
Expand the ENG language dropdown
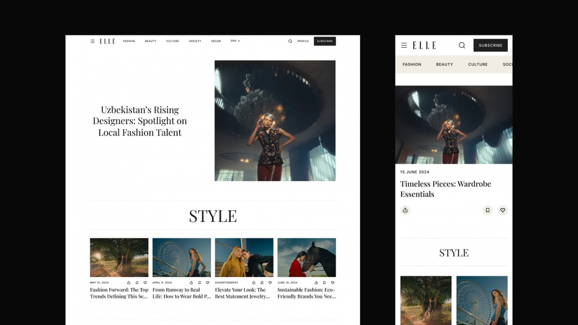[234, 41]
